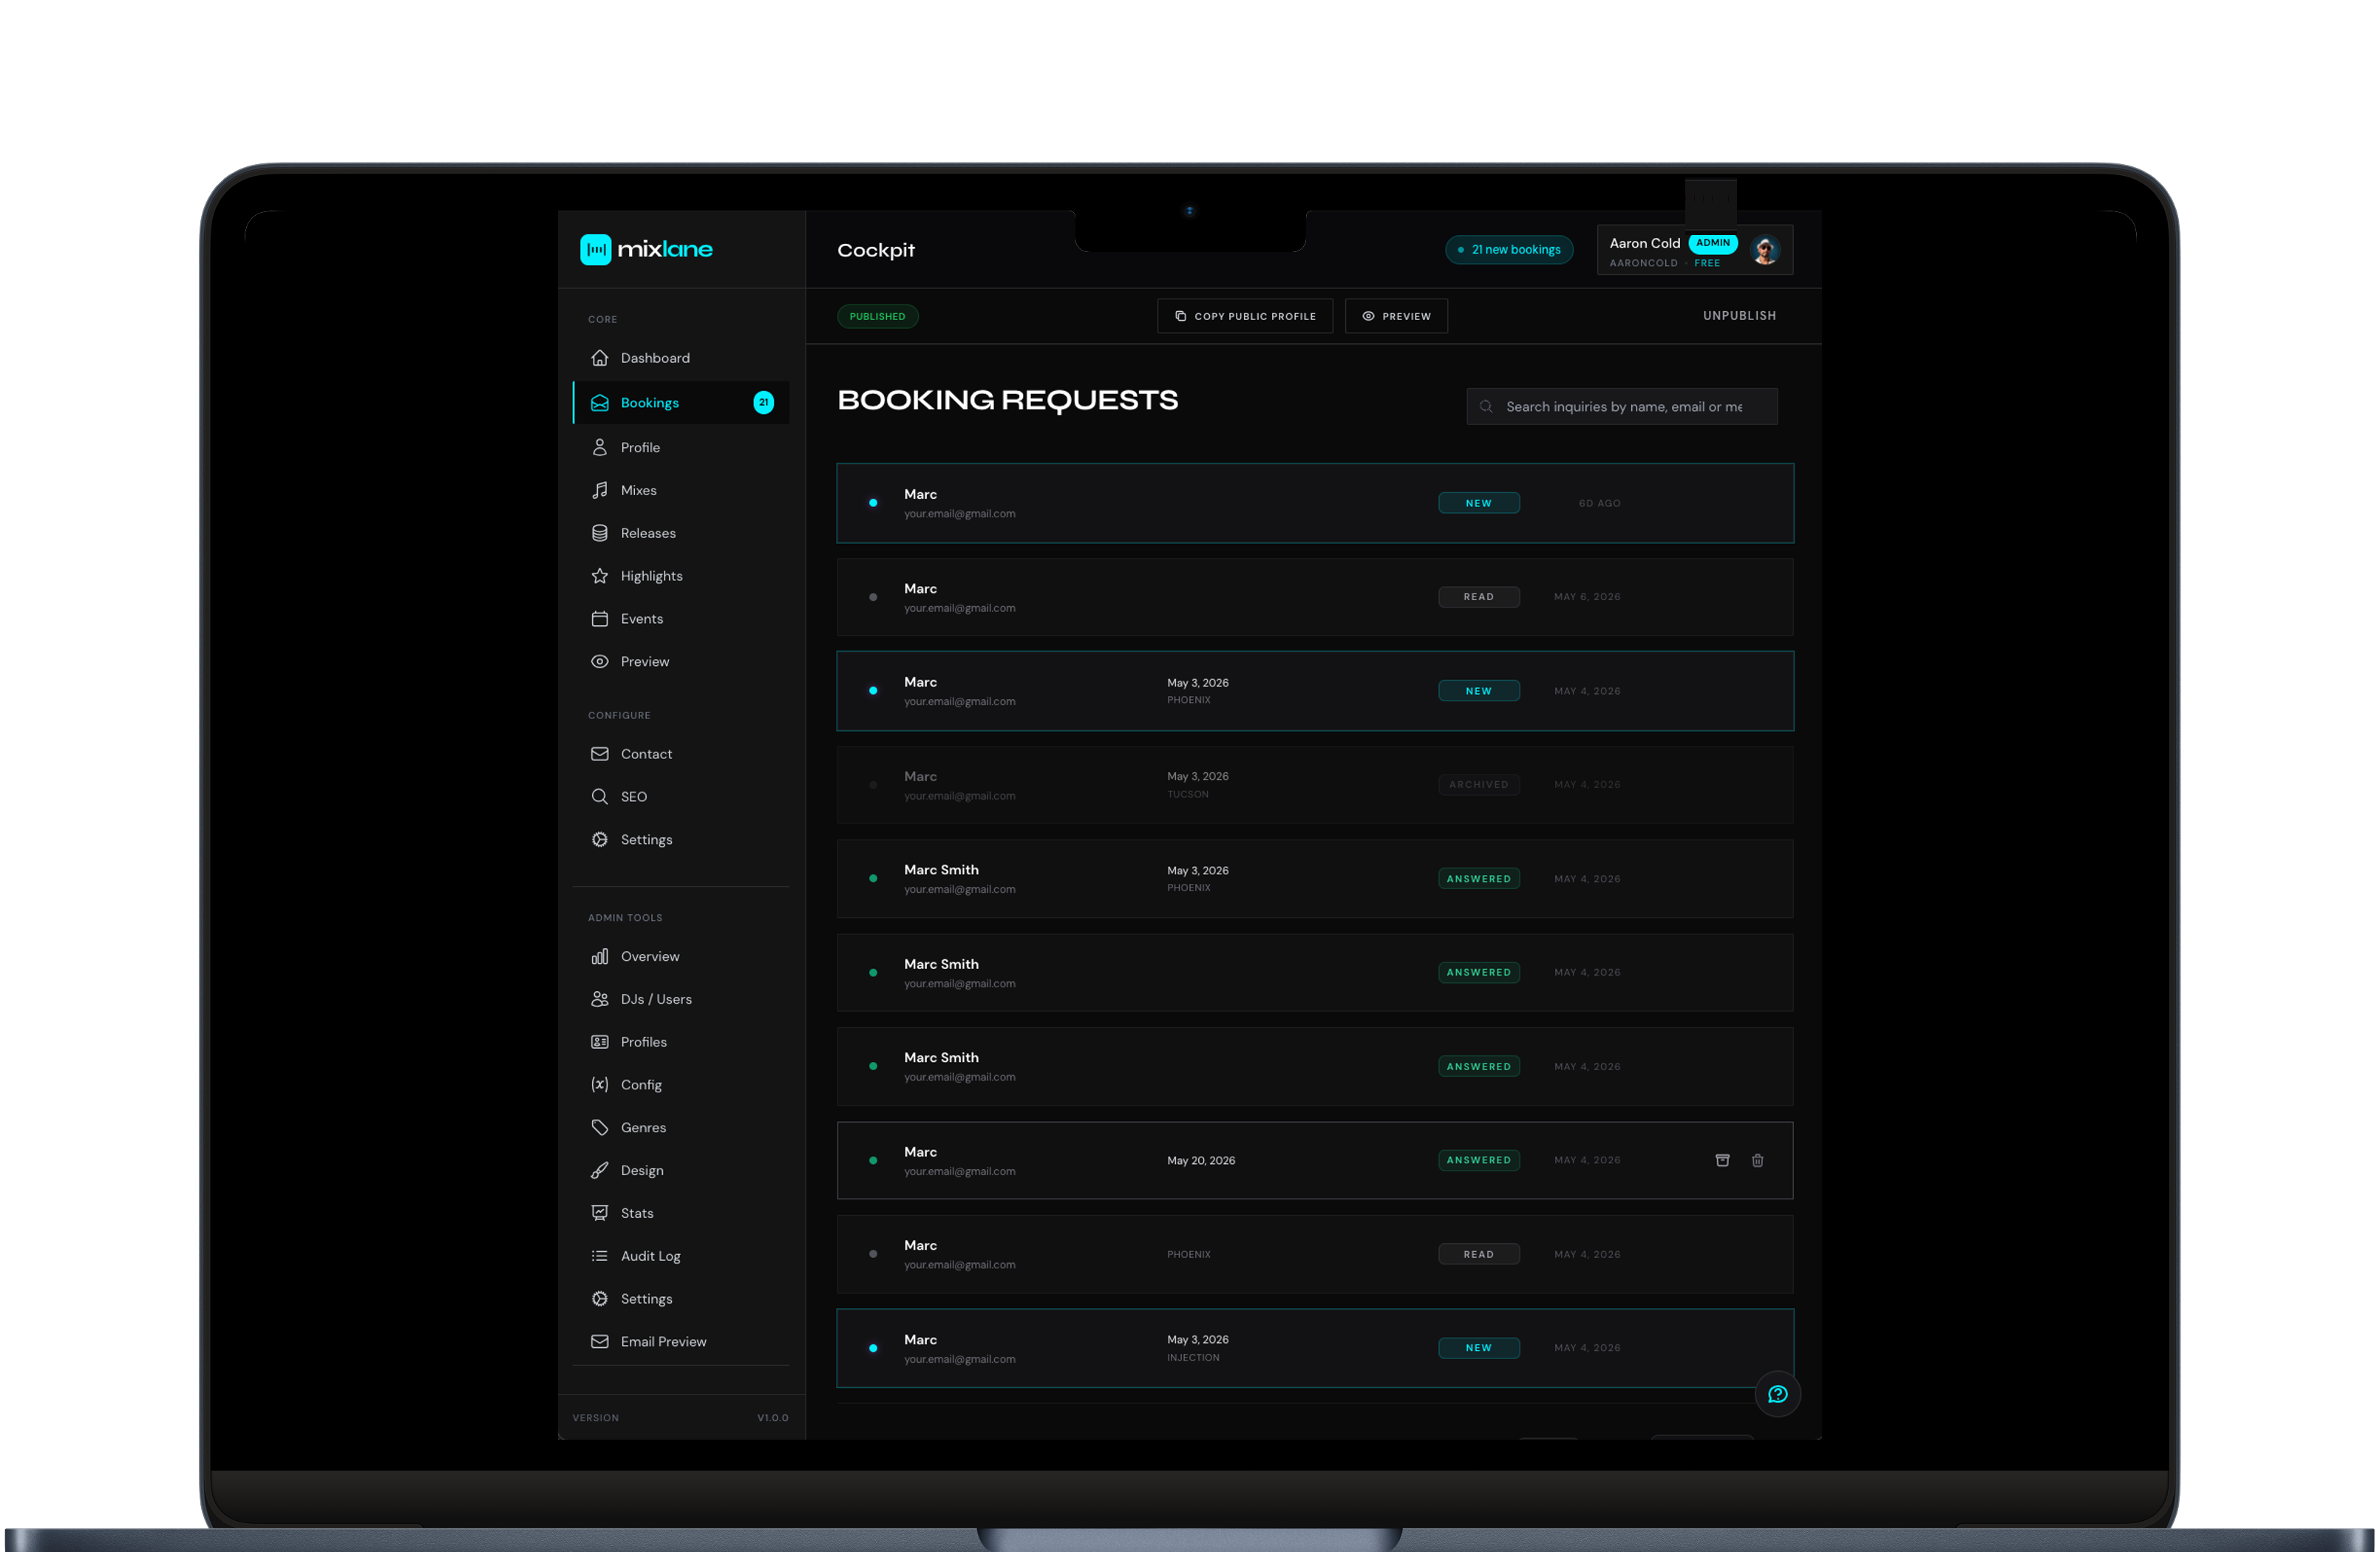Click the Preview button in top bar

[x=1396, y=316]
